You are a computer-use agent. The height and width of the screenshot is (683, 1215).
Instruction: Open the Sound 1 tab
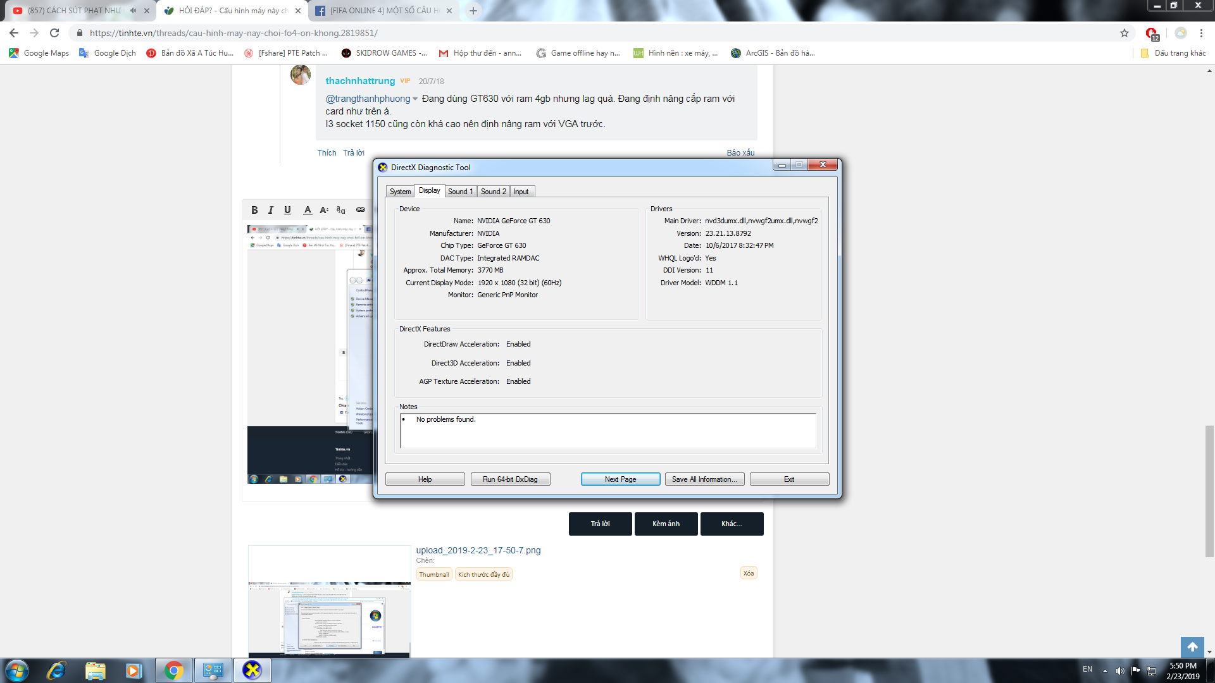click(x=460, y=192)
